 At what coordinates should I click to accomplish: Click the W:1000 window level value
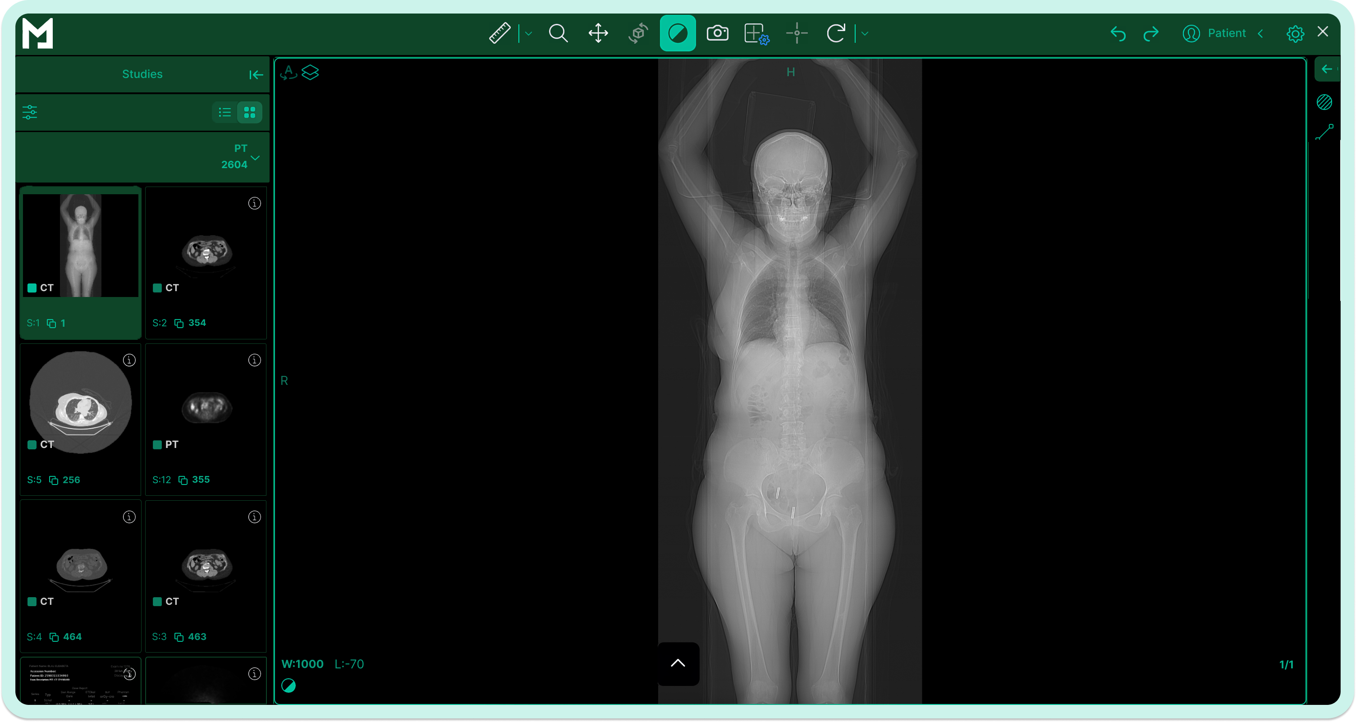[x=302, y=664]
